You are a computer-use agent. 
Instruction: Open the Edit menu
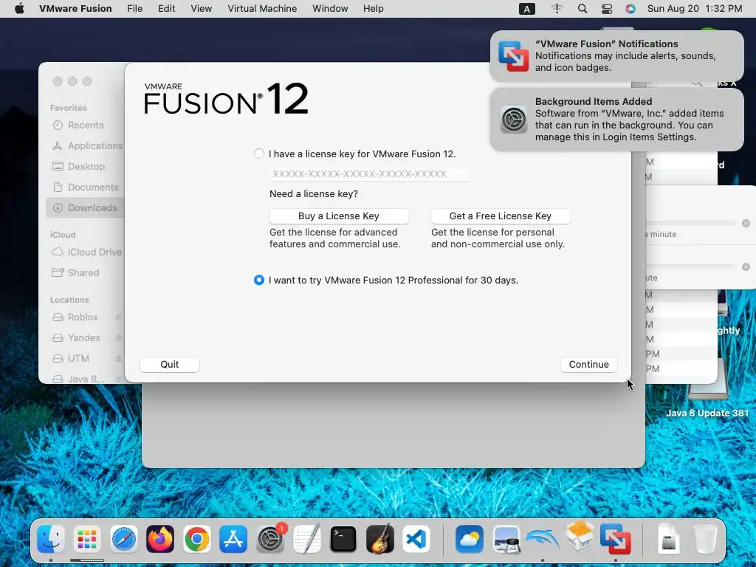point(166,9)
